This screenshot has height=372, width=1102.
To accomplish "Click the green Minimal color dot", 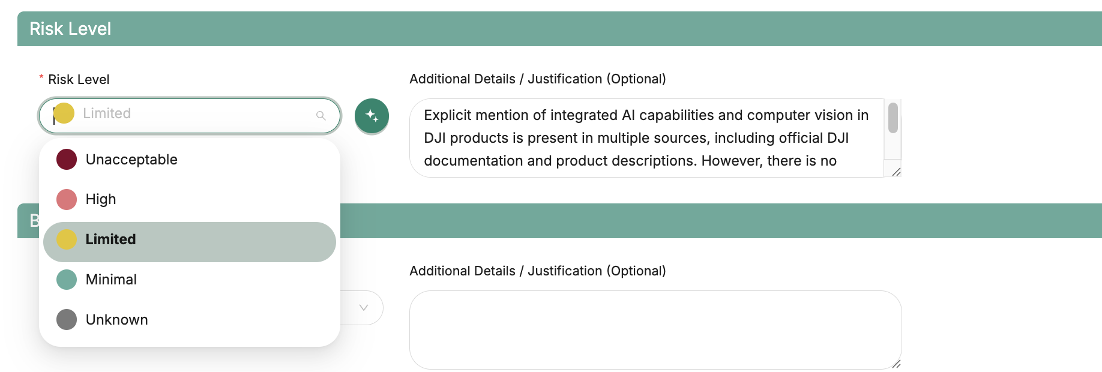I will (x=67, y=280).
